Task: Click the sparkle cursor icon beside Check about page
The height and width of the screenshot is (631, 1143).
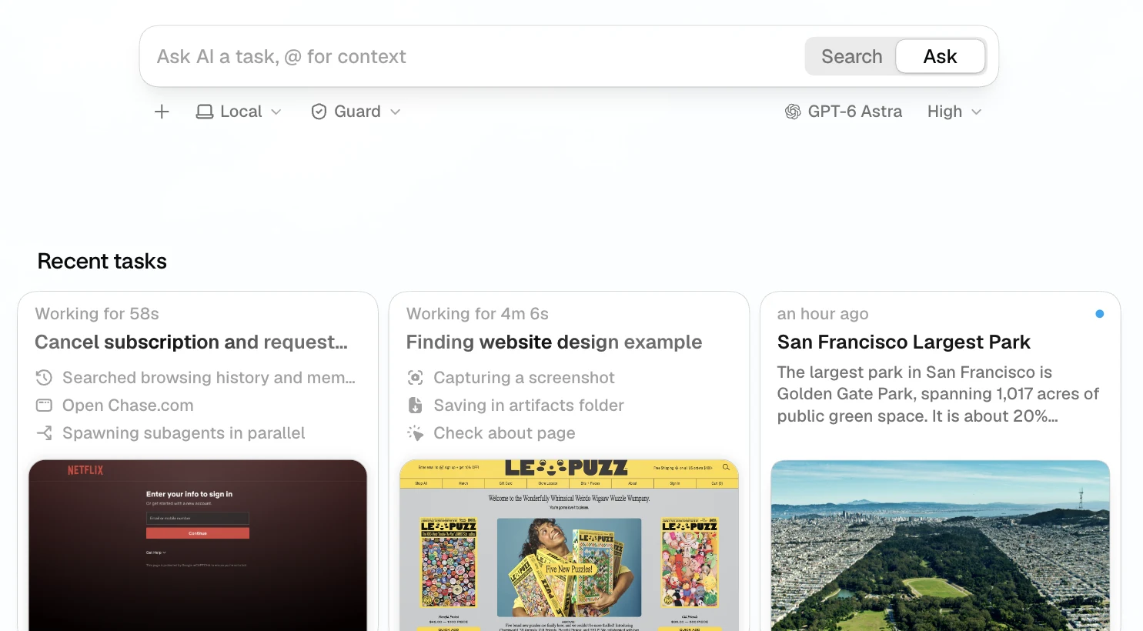Action: 416,433
